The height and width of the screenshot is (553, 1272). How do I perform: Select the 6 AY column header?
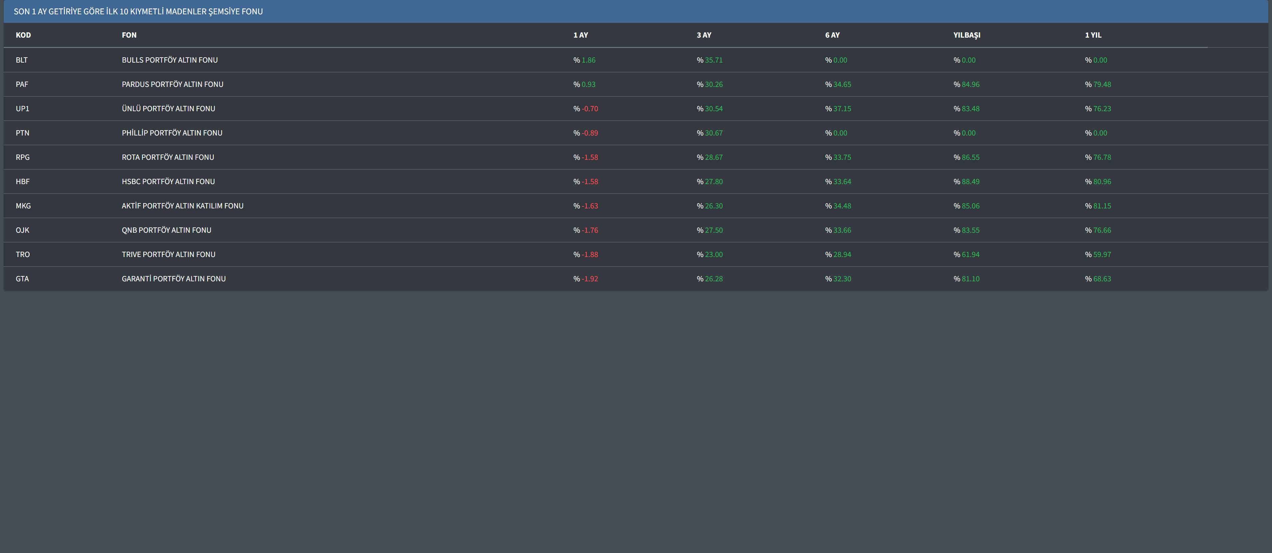[x=832, y=35]
